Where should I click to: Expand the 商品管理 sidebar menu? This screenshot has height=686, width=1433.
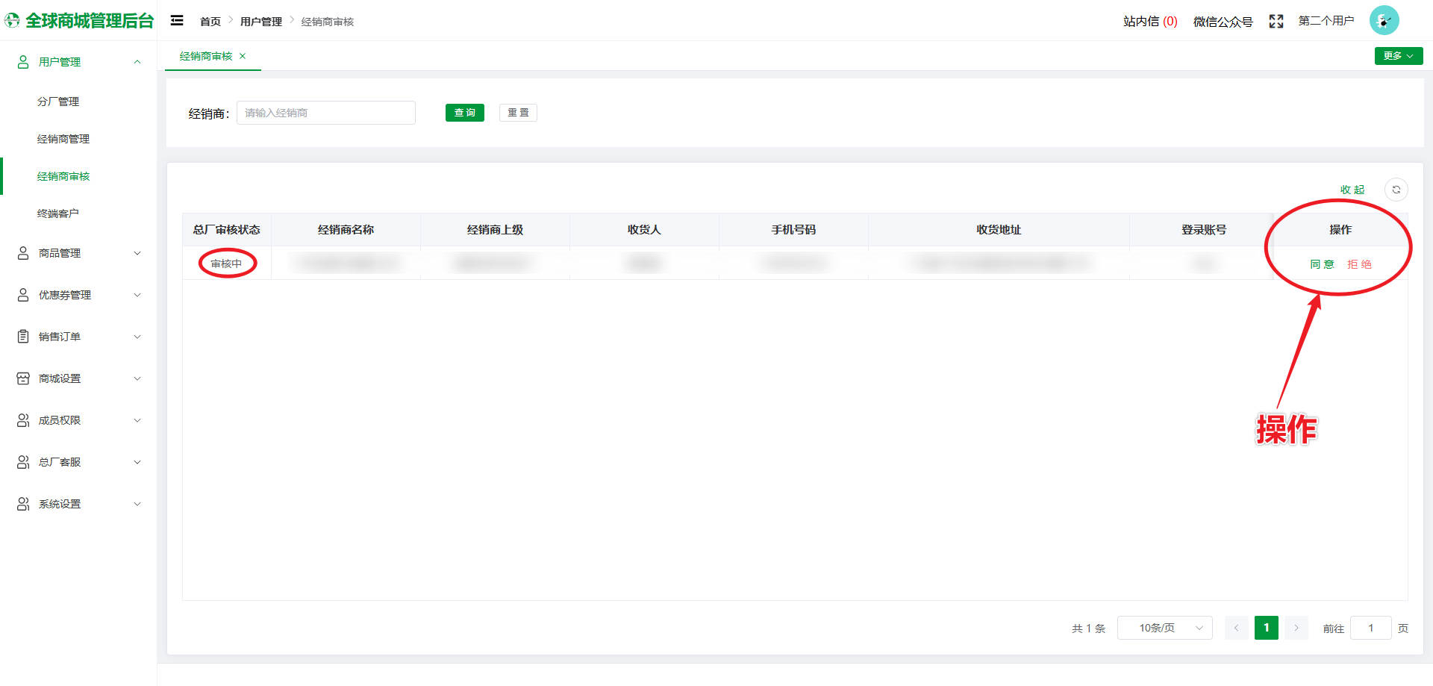78,253
